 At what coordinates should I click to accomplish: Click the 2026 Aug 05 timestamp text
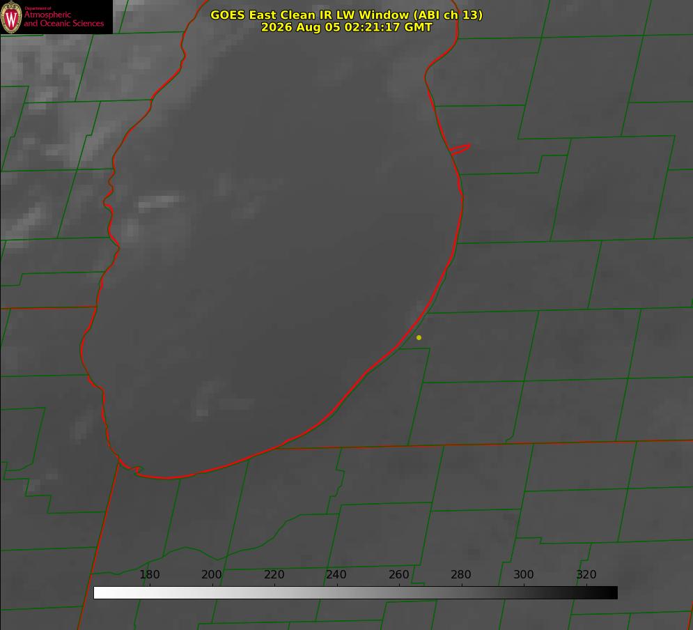point(346,27)
